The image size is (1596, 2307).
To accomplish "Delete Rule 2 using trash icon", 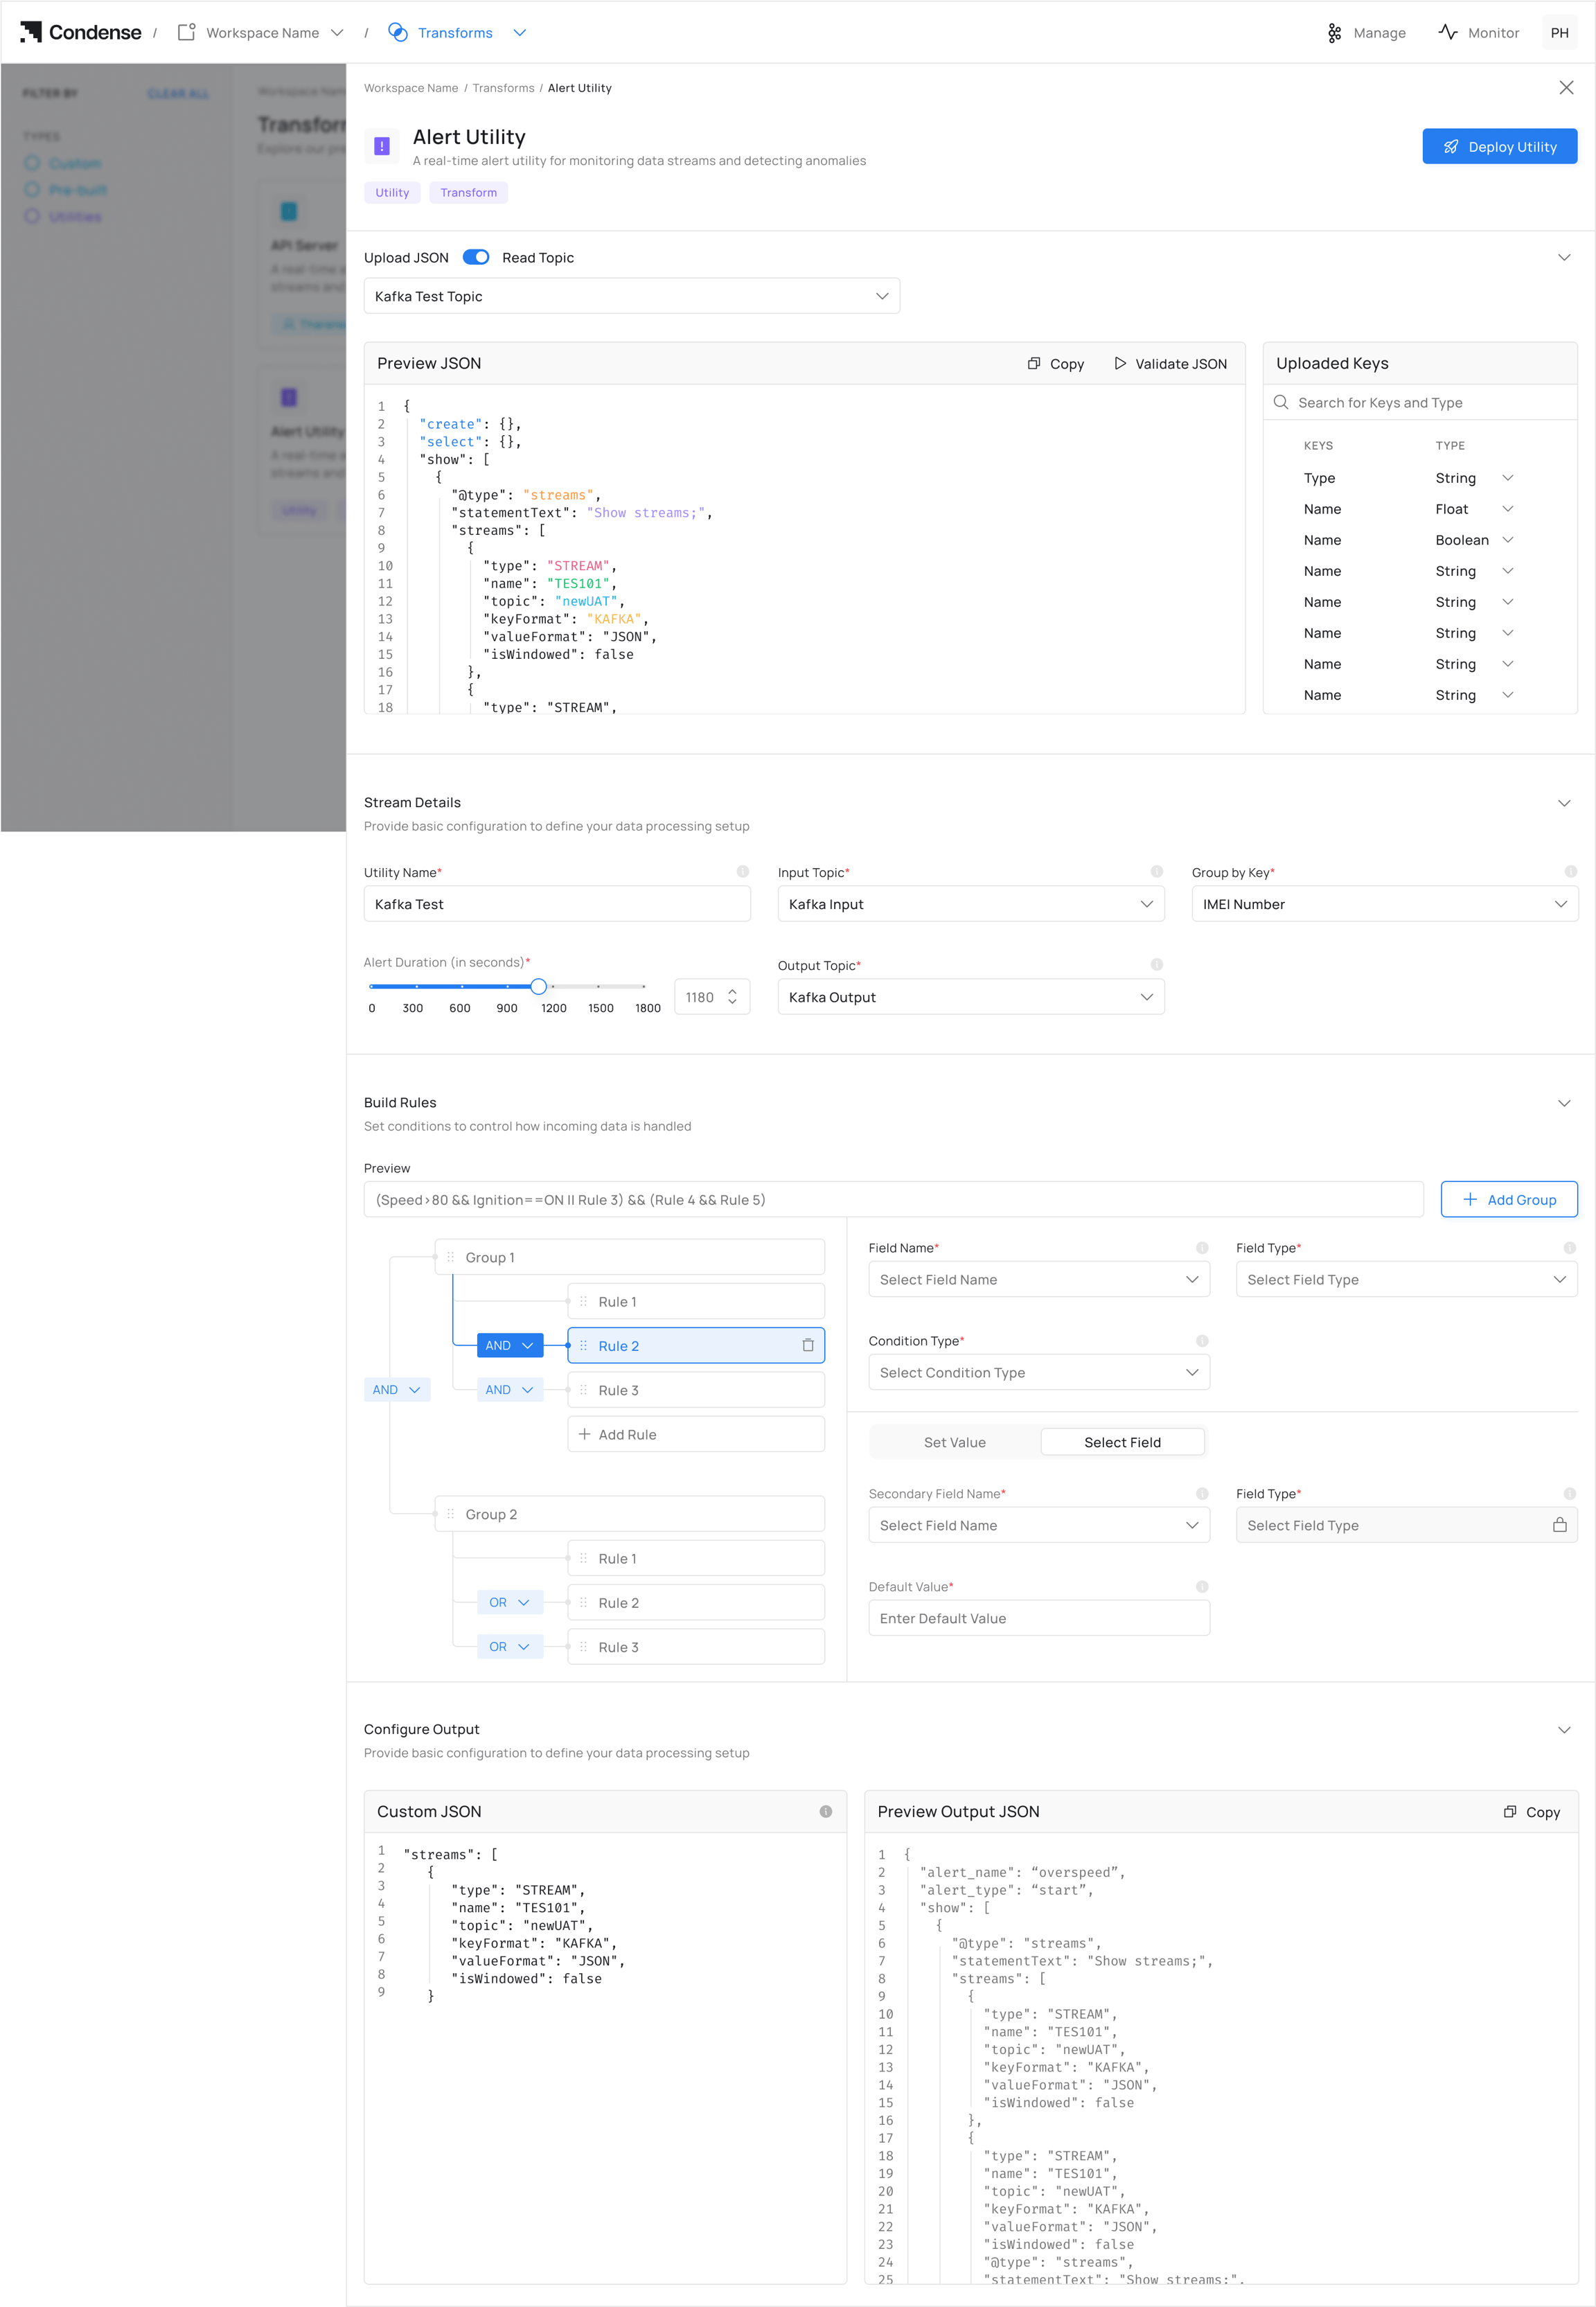I will click(x=808, y=1346).
